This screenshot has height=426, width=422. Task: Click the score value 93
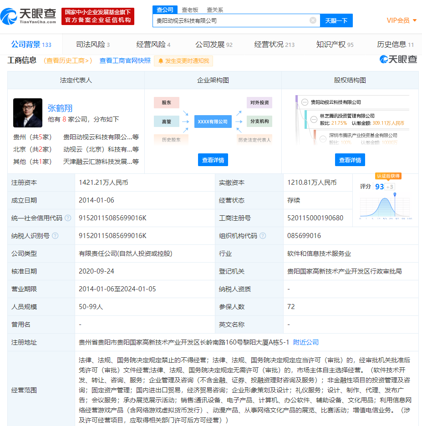tap(379, 187)
